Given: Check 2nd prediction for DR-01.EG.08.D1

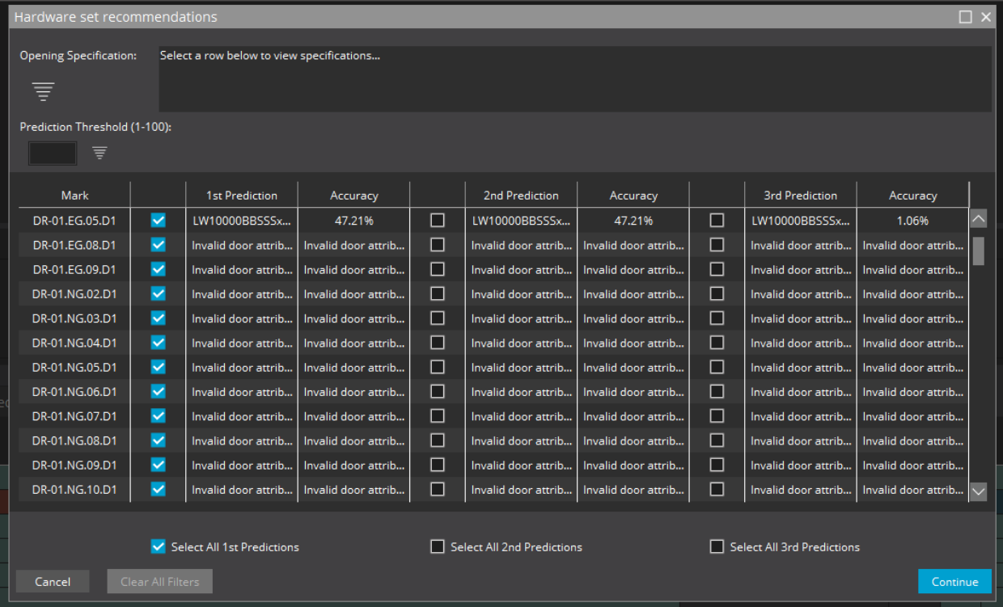Looking at the screenshot, I should pyautogui.click(x=437, y=244).
